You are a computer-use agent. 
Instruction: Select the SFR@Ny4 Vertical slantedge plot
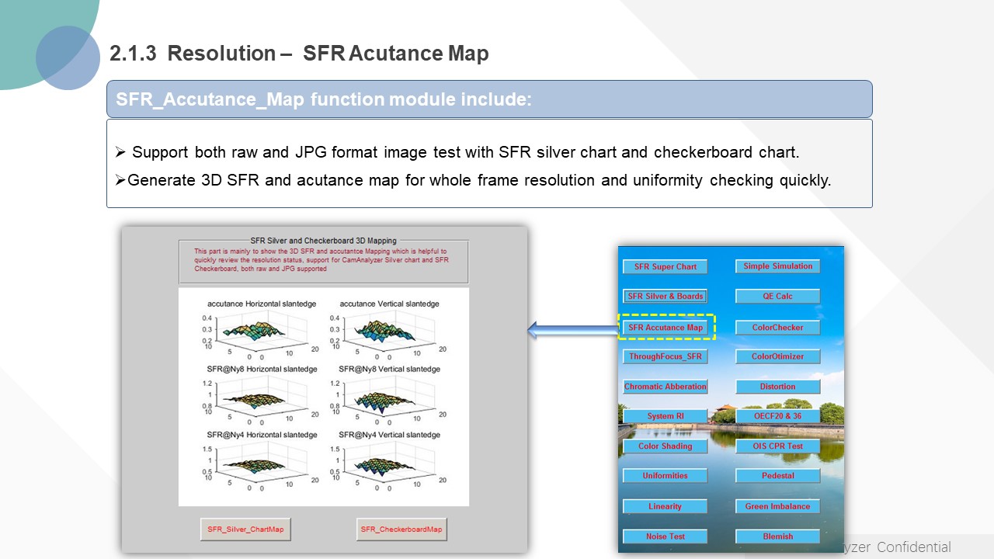388,460
